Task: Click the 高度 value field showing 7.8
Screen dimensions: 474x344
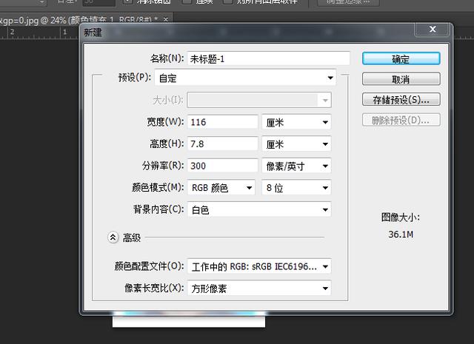Action: (x=222, y=144)
